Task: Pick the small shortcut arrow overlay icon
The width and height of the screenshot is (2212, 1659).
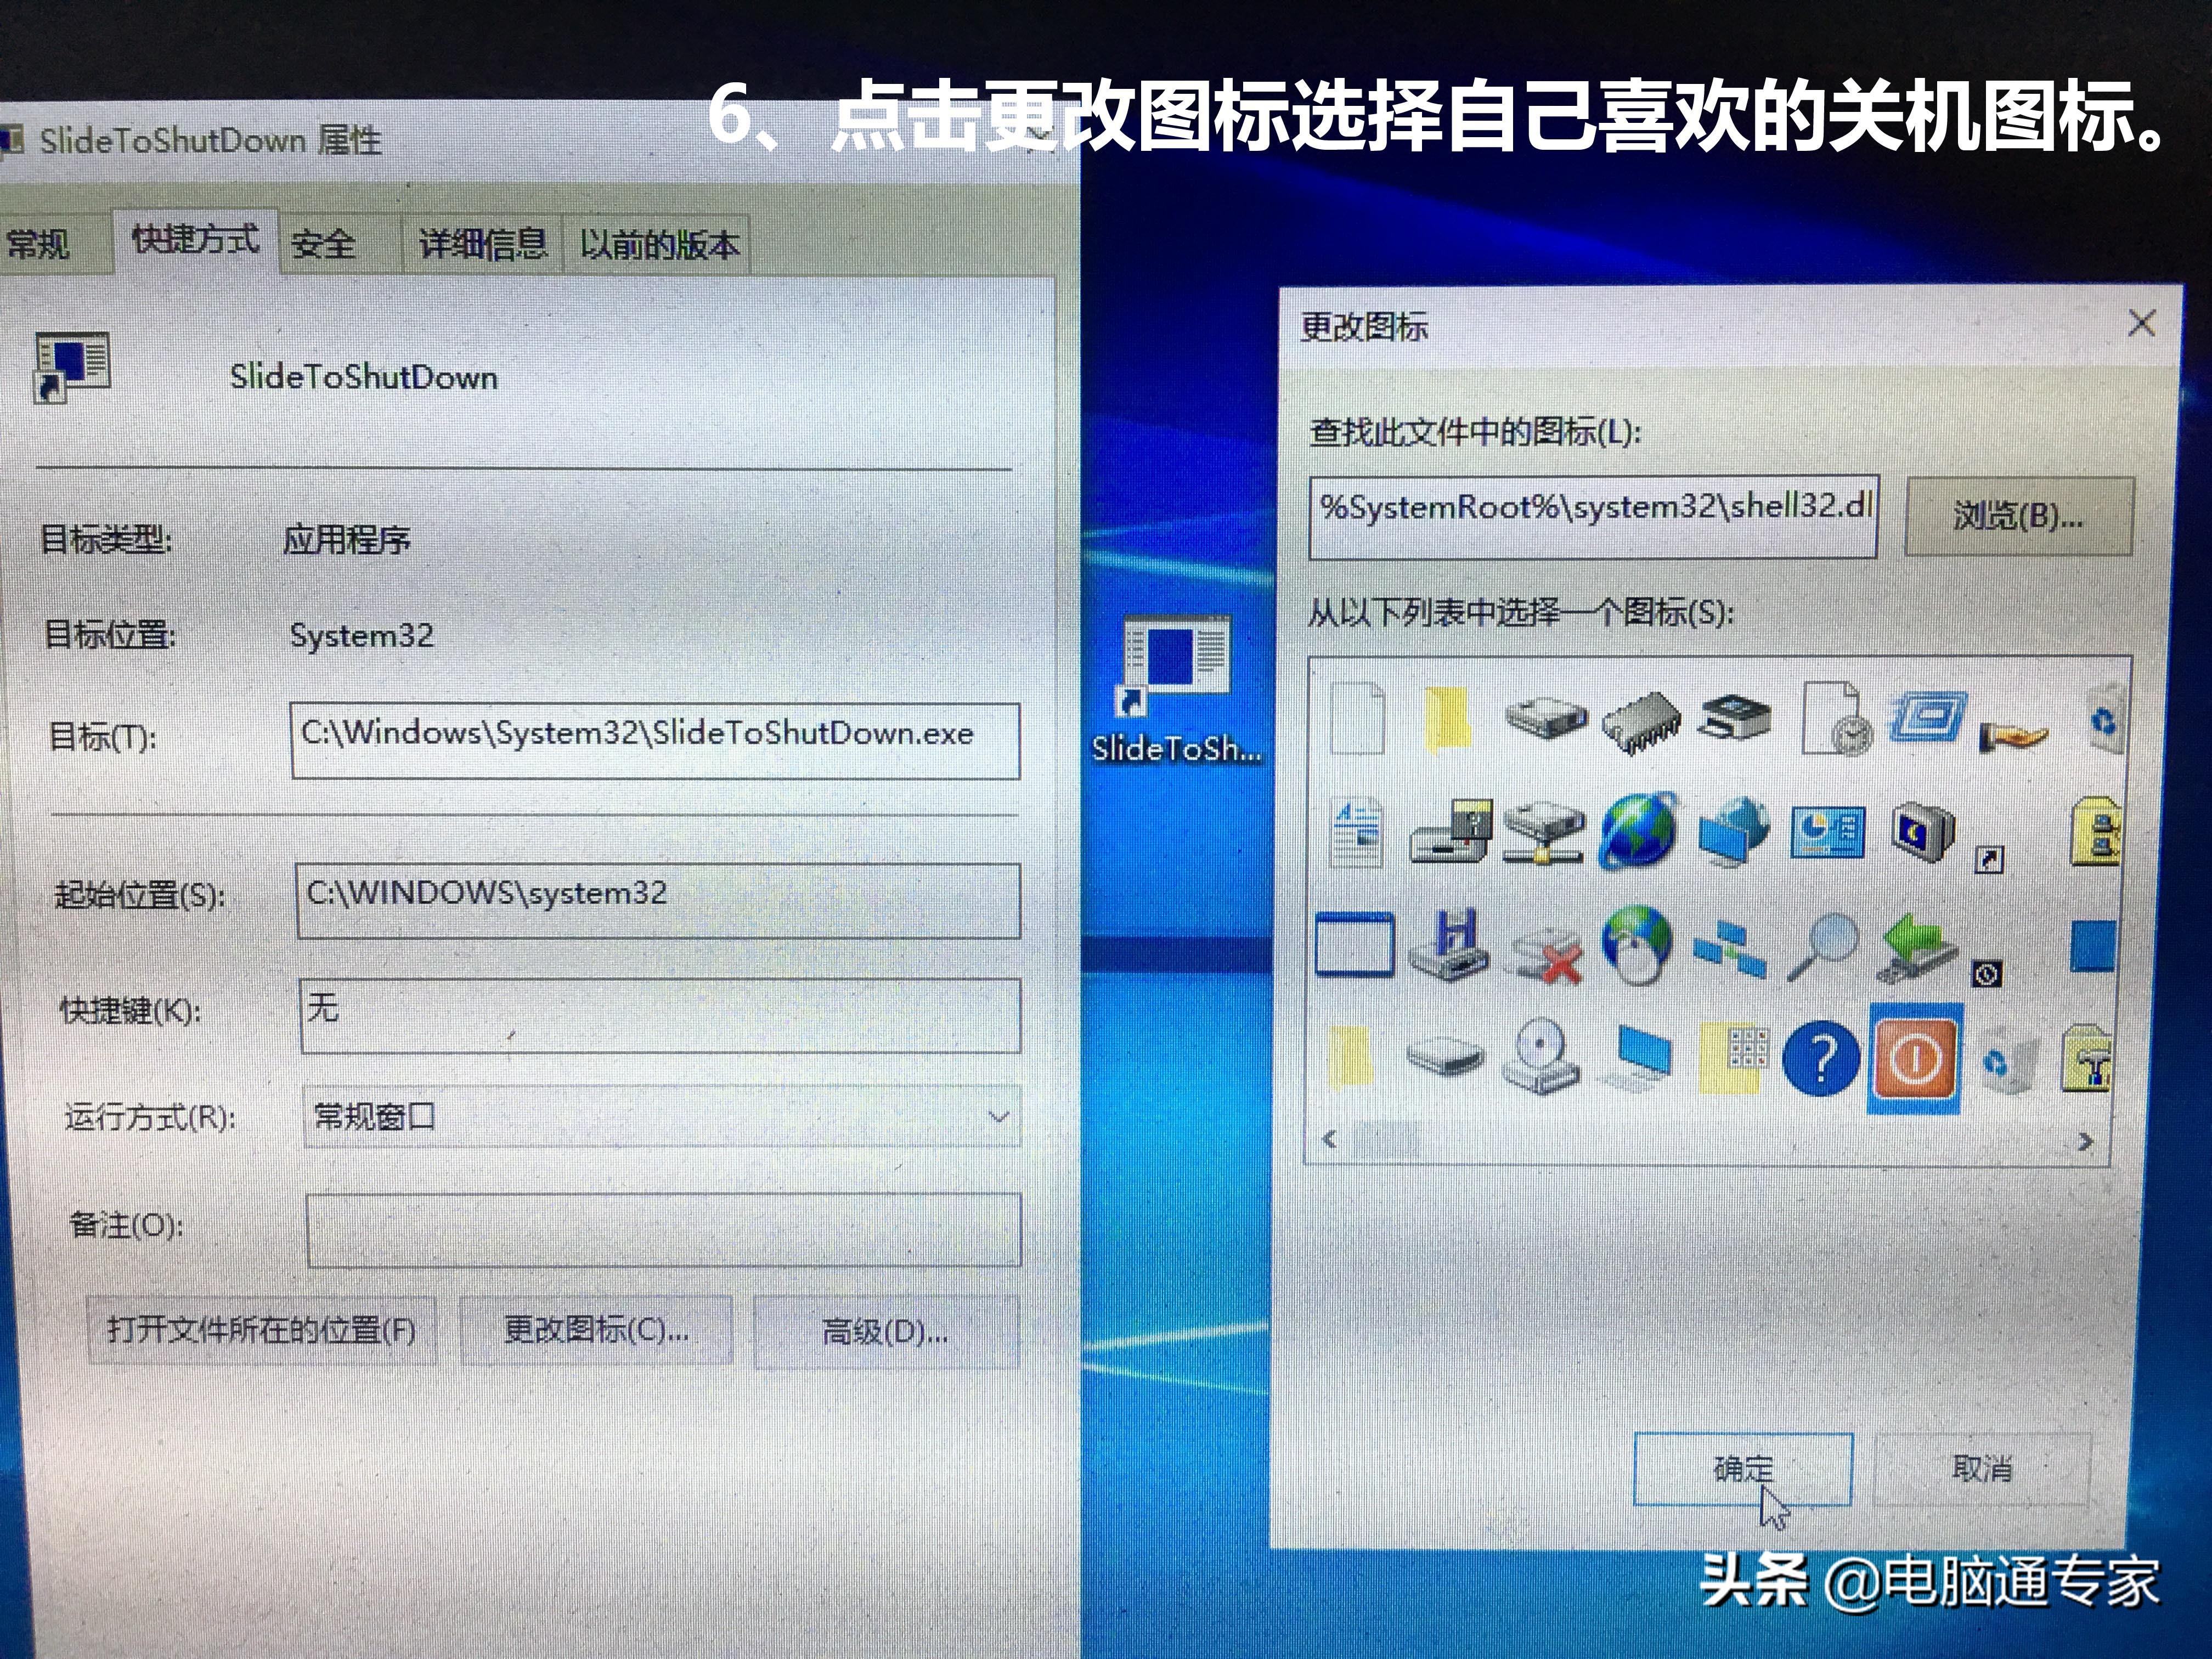Action: point(1989,859)
